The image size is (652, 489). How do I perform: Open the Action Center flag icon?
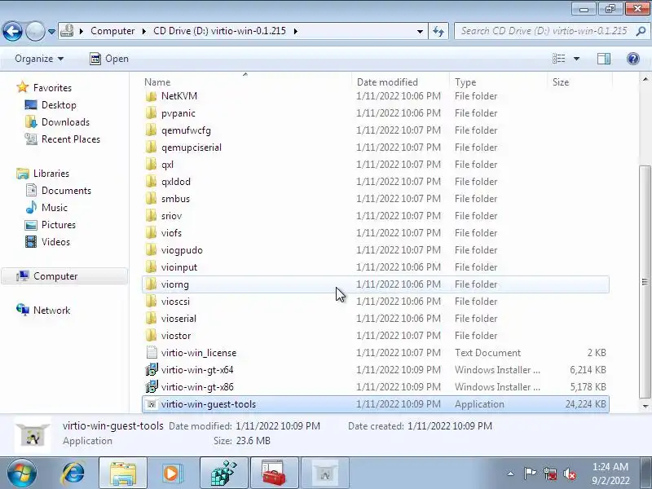[x=530, y=474]
